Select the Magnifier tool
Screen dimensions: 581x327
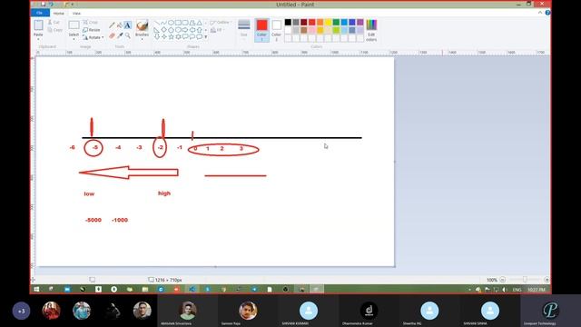127,35
